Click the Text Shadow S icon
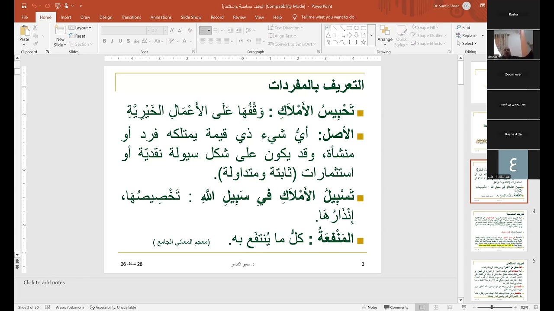 click(128, 41)
